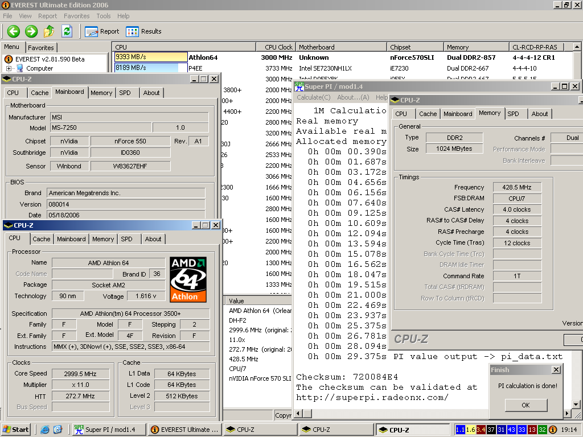Open the Tools menu in EVEREST
This screenshot has height=437, width=583.
(x=104, y=16)
